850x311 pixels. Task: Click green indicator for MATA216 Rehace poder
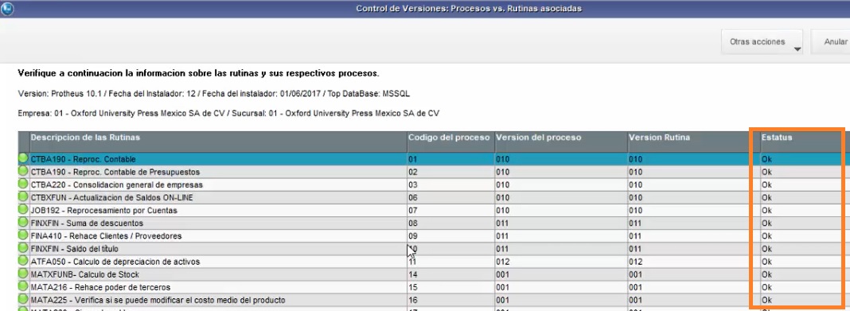coord(23,286)
